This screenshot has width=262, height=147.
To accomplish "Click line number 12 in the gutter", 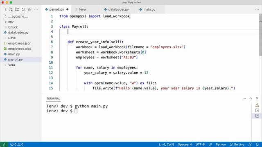I will [51, 73].
